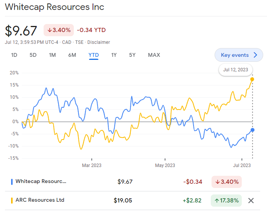Click the -$0.34 Whitecap change value
The height and width of the screenshot is (212, 267).
(x=192, y=182)
